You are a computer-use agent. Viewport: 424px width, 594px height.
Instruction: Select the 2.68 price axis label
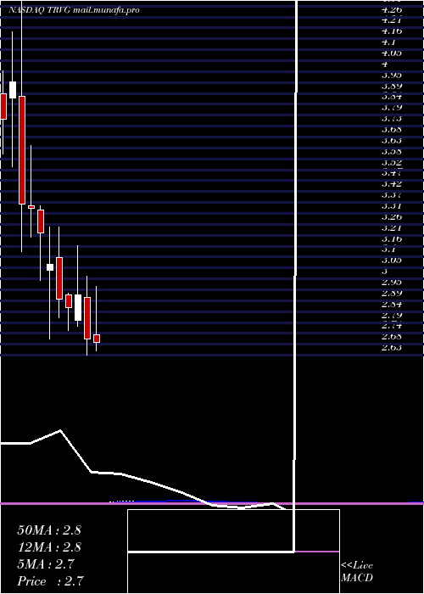click(392, 336)
